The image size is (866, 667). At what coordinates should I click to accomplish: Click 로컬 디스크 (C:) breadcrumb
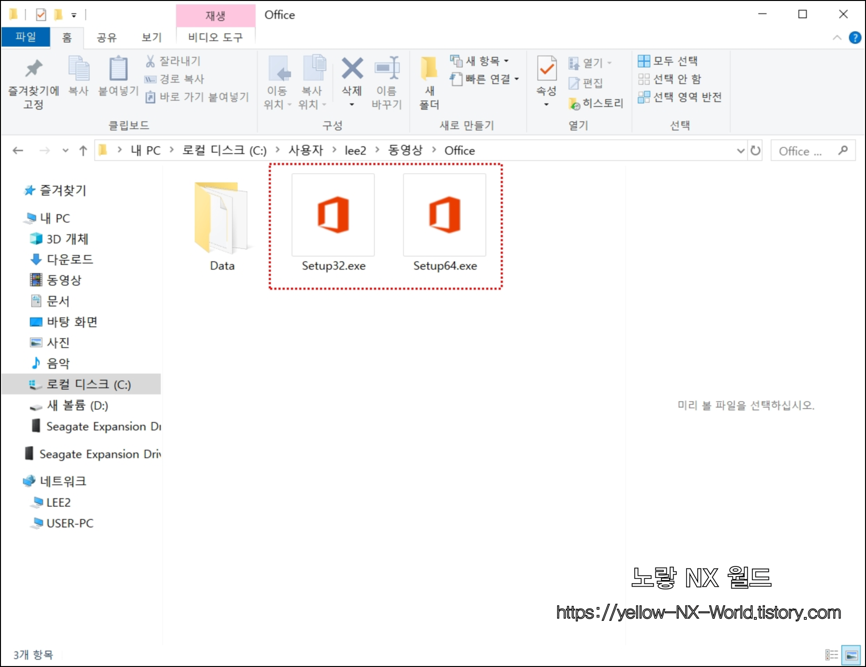pos(224,151)
